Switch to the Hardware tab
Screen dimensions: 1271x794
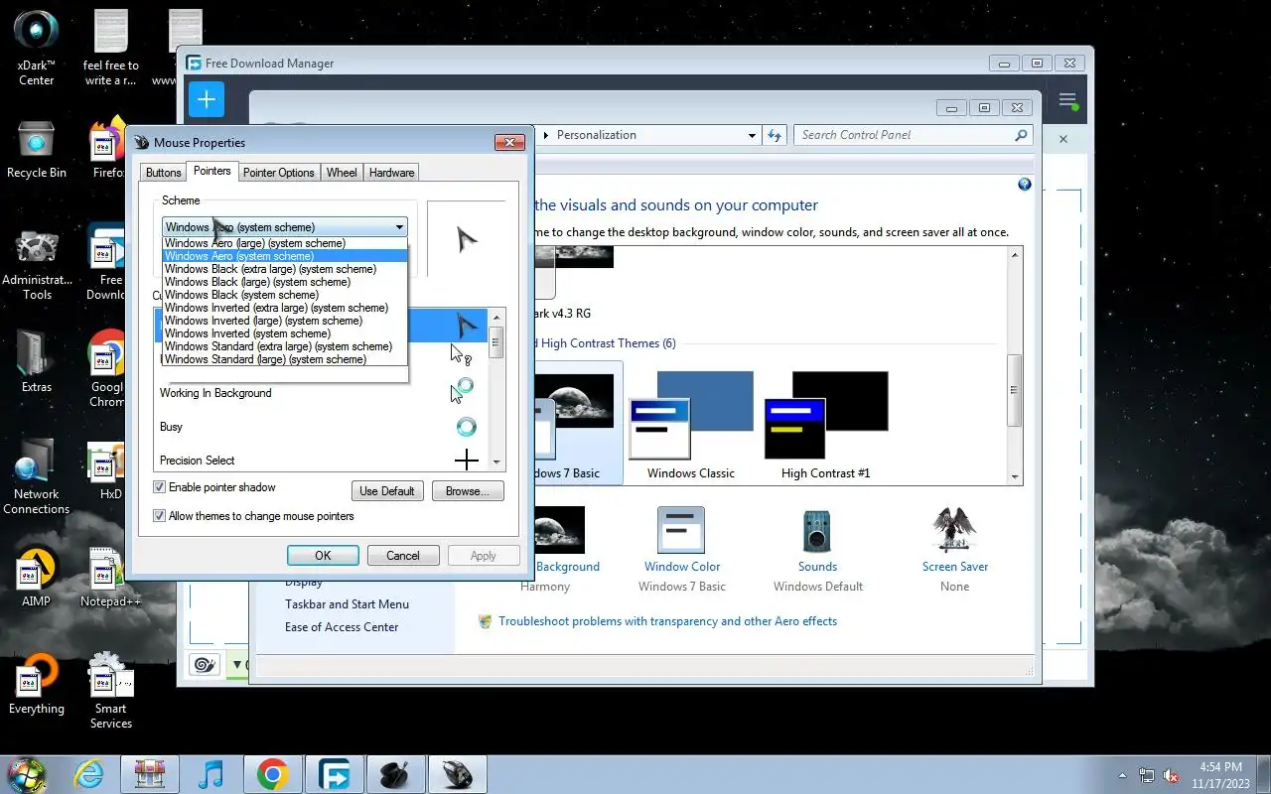click(x=391, y=173)
